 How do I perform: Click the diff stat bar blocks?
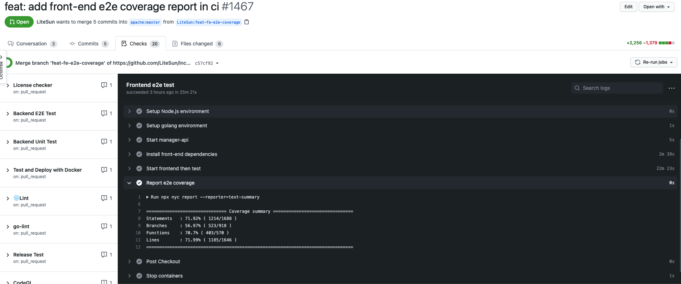pos(666,43)
